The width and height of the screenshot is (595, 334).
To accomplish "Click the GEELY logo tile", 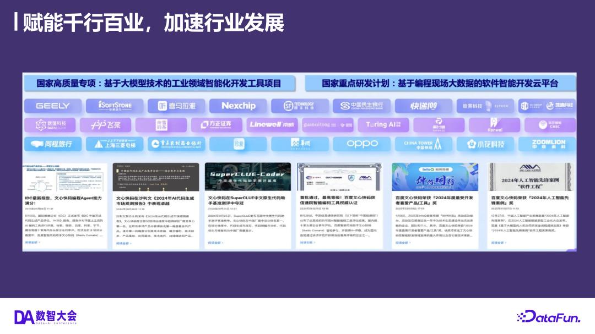I will [x=53, y=106].
